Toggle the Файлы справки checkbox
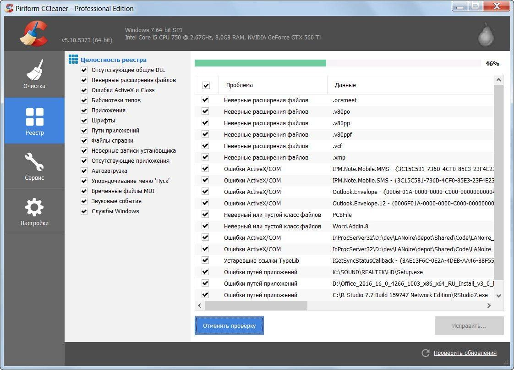514x370 pixels. pyautogui.click(x=84, y=140)
